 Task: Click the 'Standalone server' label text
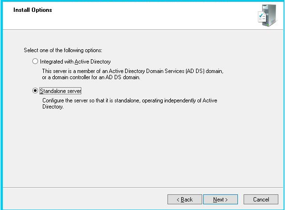(60, 91)
